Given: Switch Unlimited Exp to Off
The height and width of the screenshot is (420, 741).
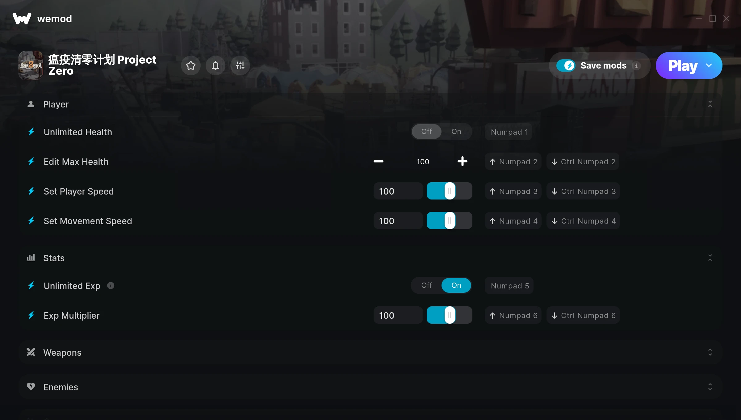Looking at the screenshot, I should (x=427, y=285).
